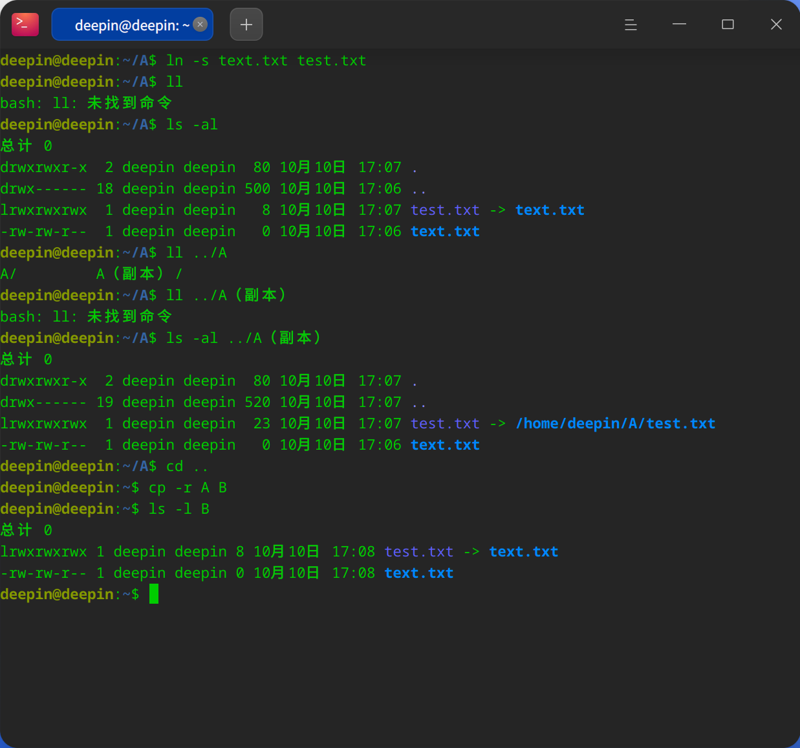Click the 'cd ..' command text

(188, 466)
